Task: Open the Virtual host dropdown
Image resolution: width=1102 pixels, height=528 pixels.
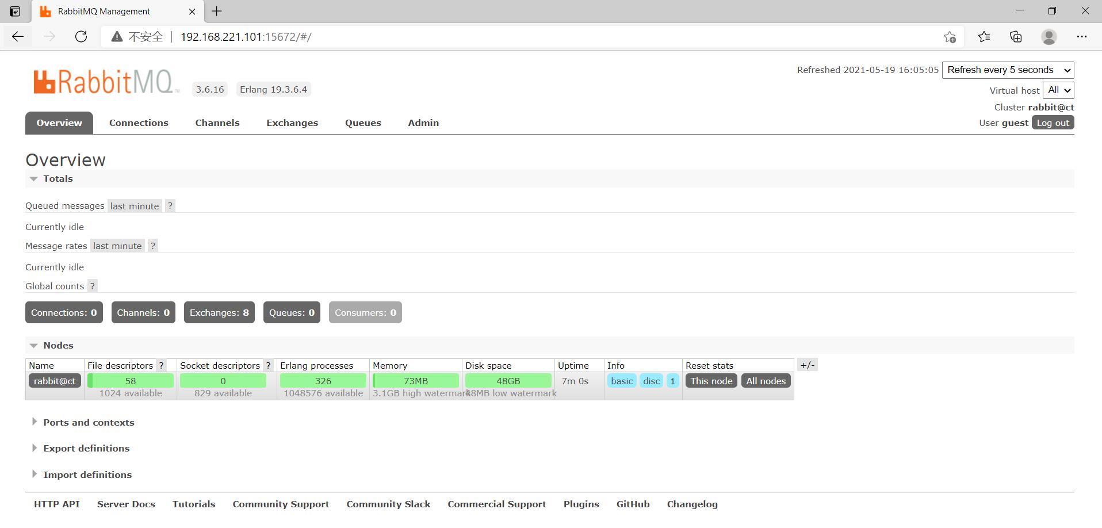Action: pos(1058,90)
